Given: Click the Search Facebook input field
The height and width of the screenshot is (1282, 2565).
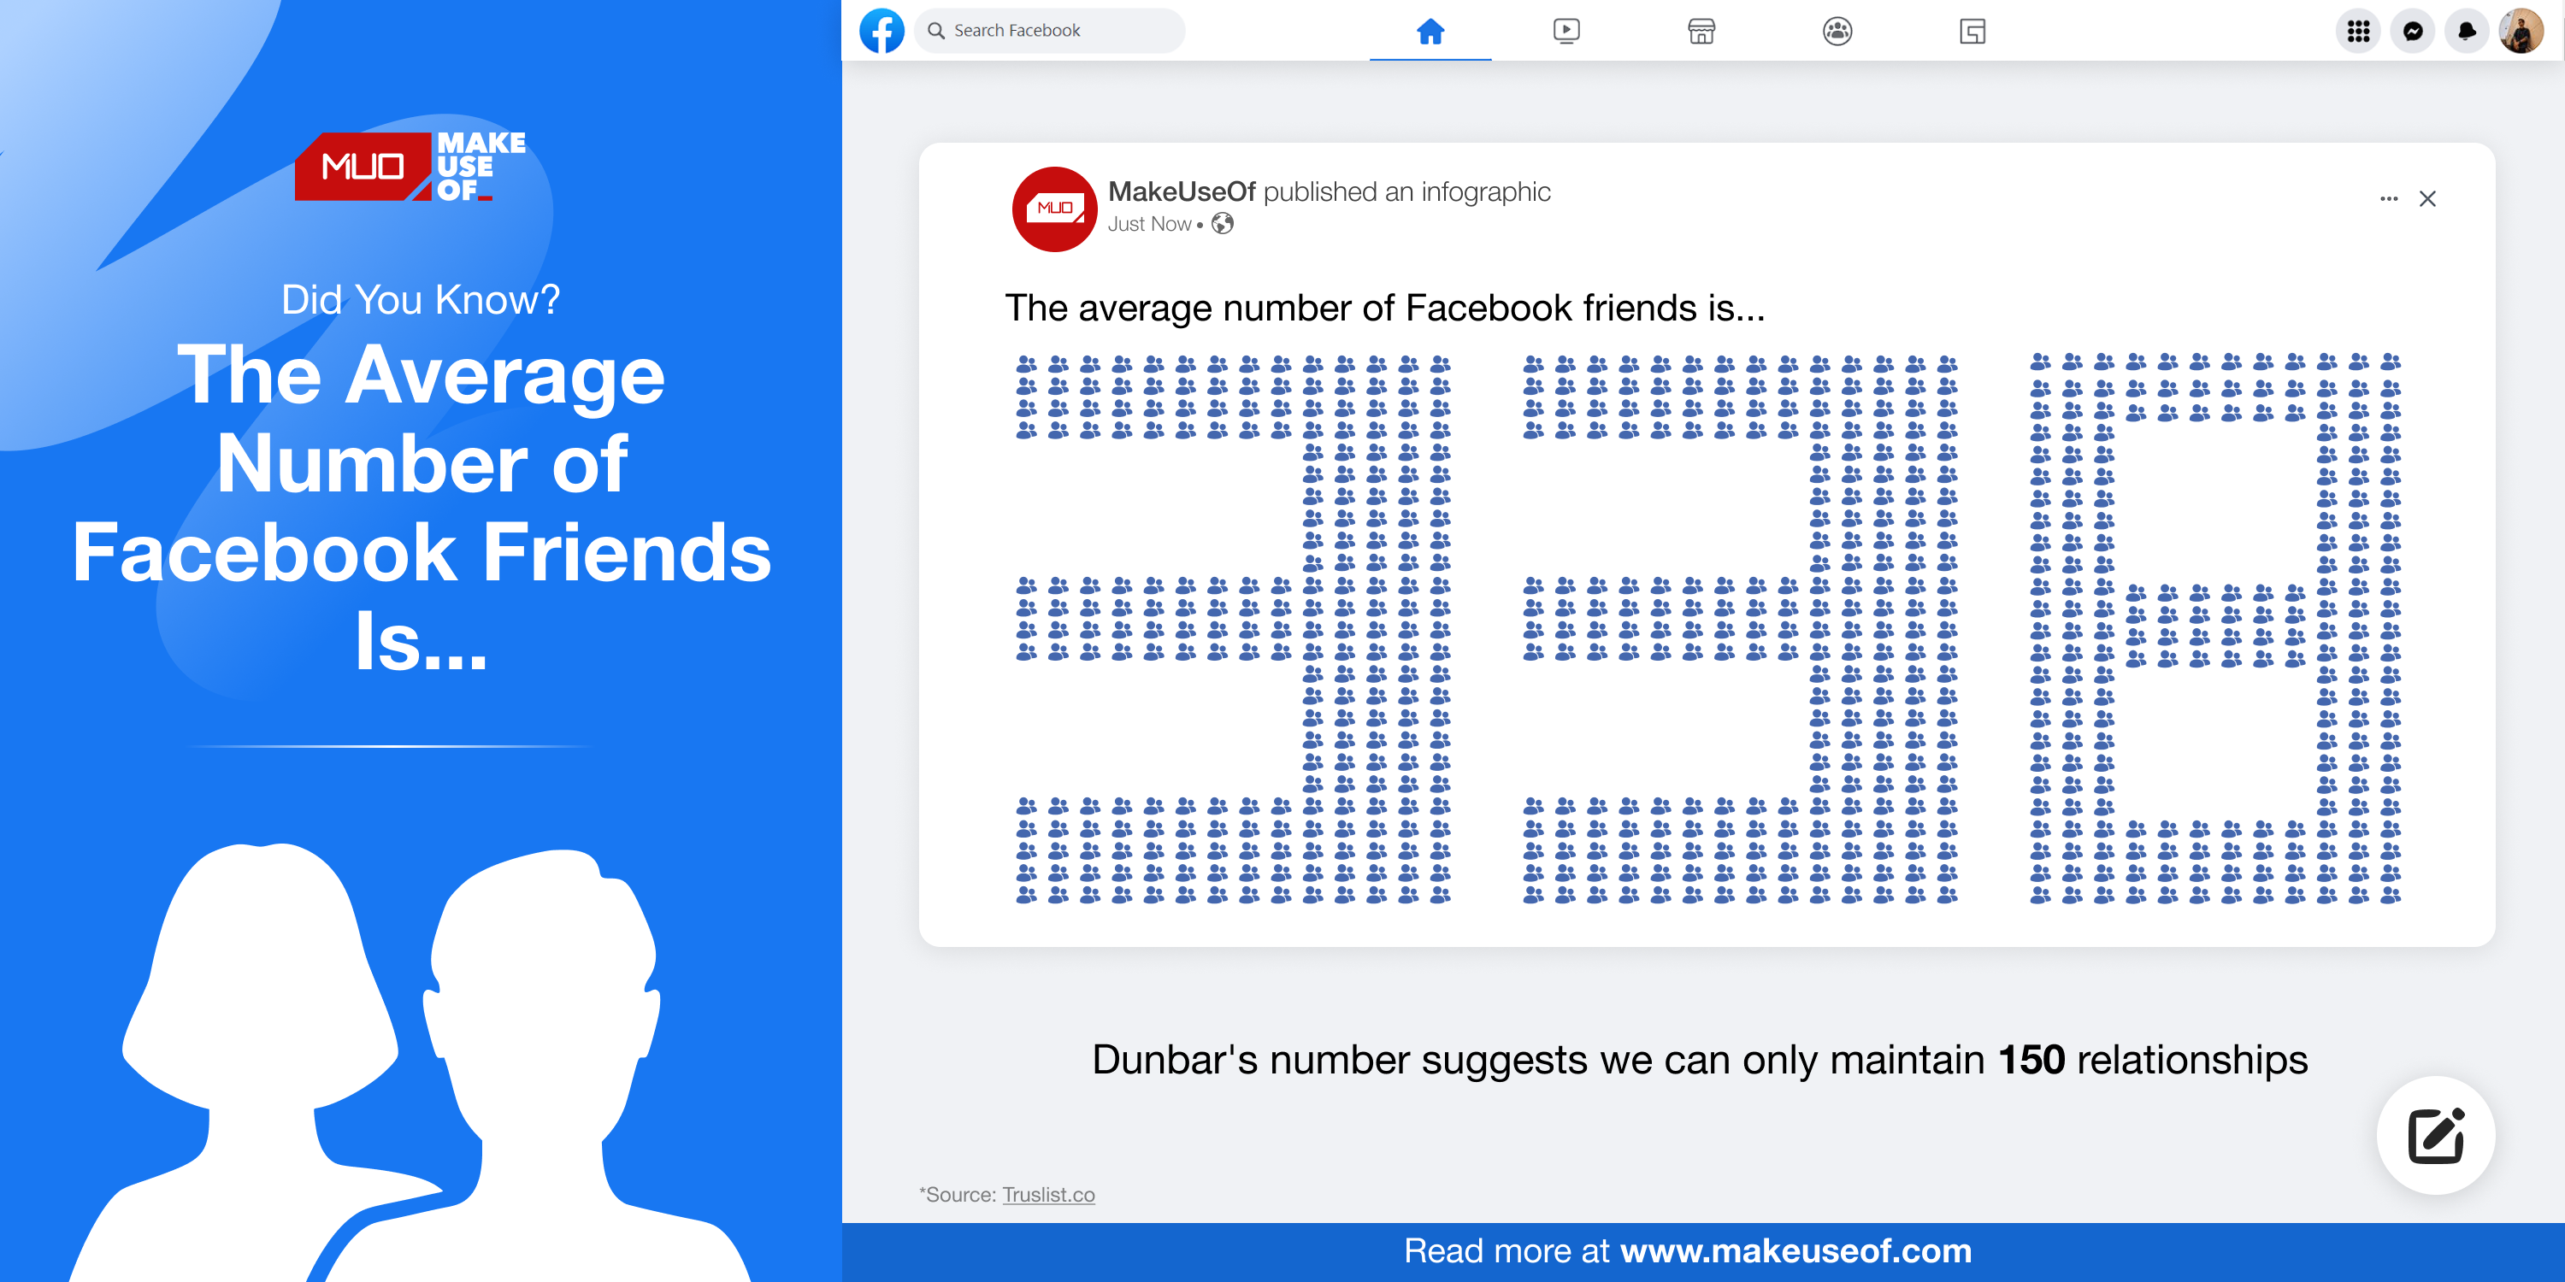Looking at the screenshot, I should (1048, 29).
